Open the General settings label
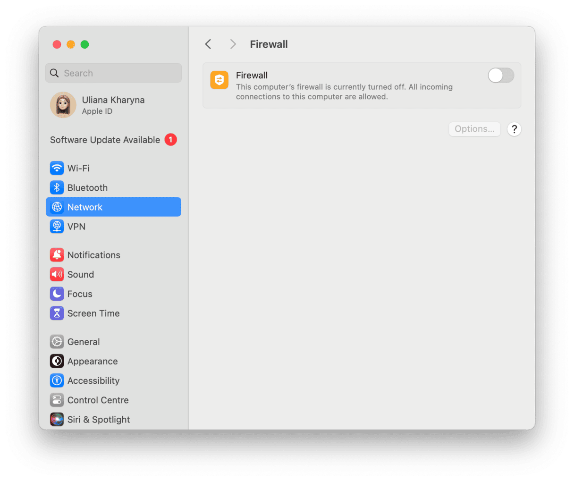The image size is (574, 481). point(84,342)
